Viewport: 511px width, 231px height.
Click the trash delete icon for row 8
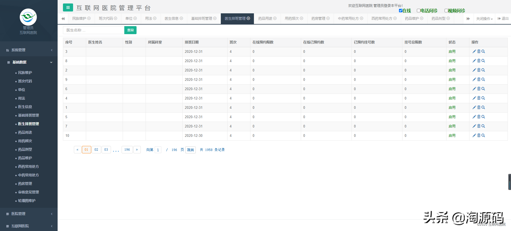click(479, 61)
